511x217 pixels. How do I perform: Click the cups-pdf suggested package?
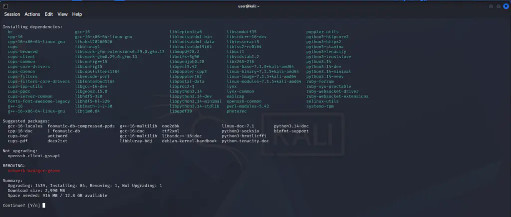pyautogui.click(x=17, y=141)
